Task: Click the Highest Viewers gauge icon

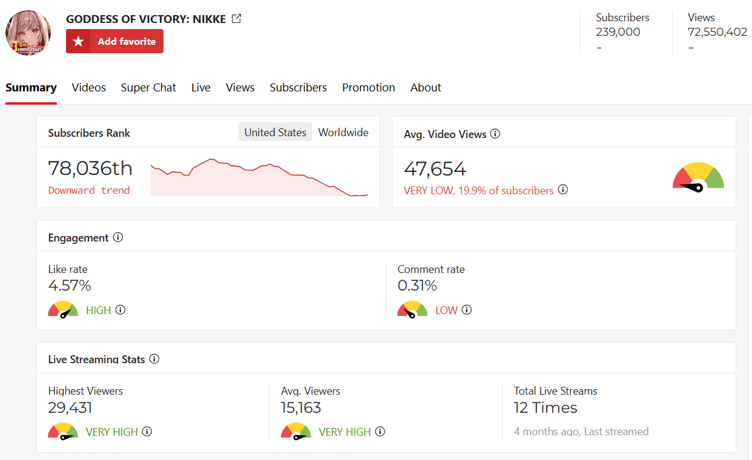Action: pyautogui.click(x=64, y=431)
